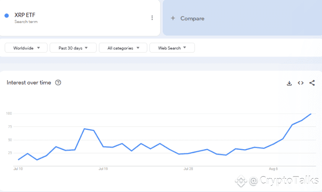322x192 pixels.
Task: Click the Compare label to add a term
Action: pyautogui.click(x=192, y=18)
